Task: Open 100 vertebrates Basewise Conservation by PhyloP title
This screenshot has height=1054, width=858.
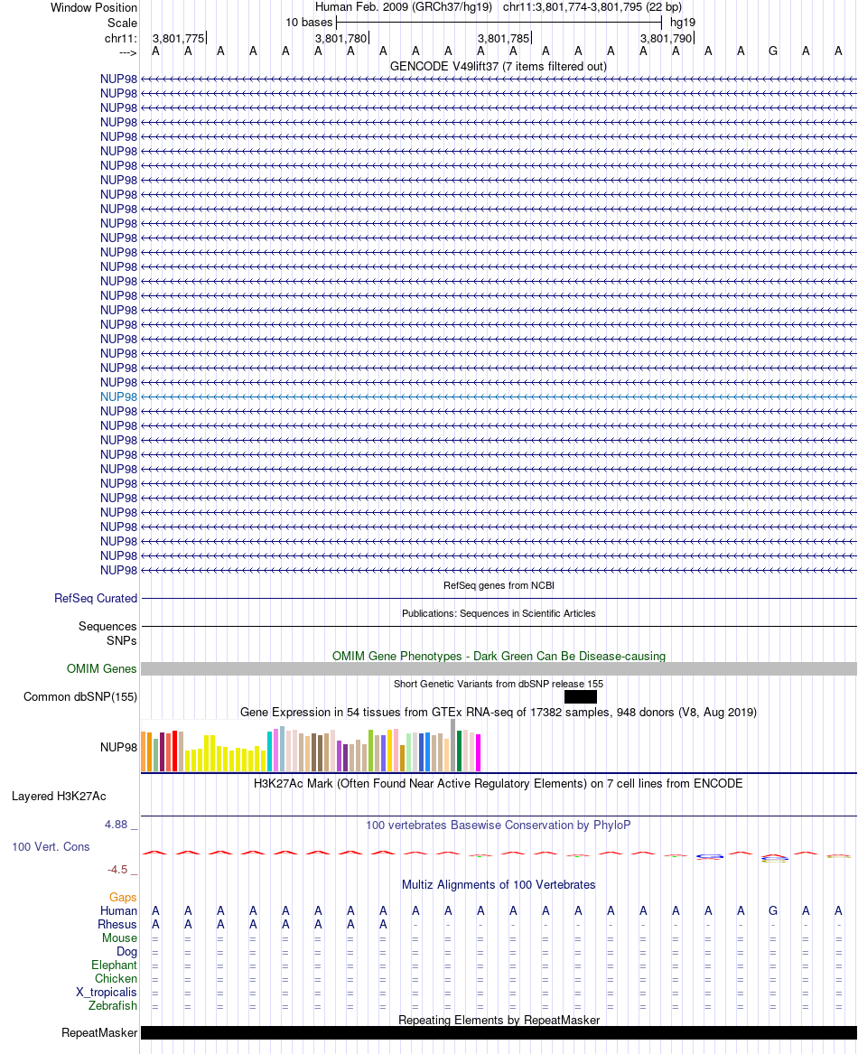Action: (499, 825)
